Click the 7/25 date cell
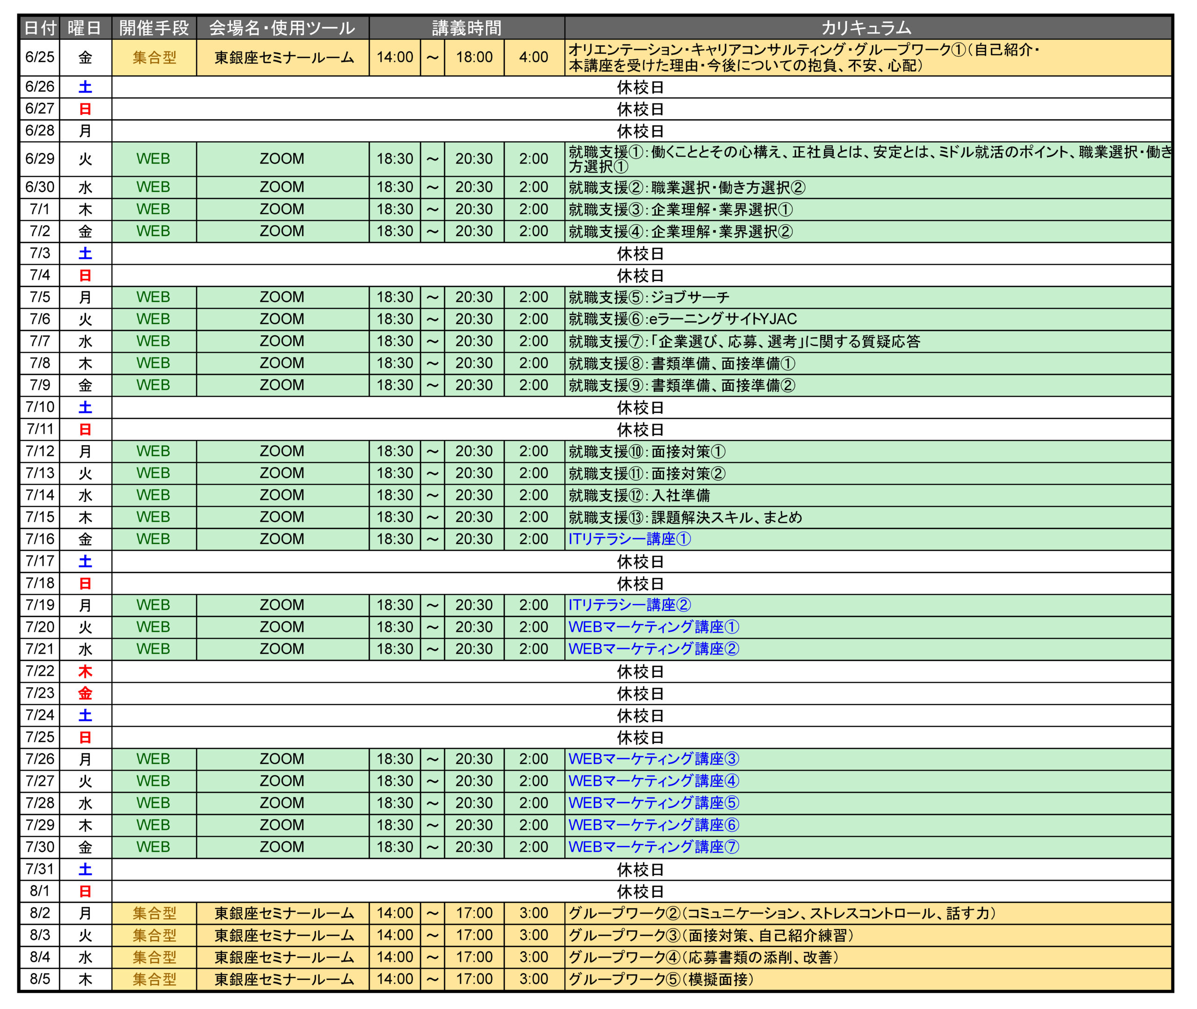This screenshot has width=1197, height=1009. pos(39,737)
